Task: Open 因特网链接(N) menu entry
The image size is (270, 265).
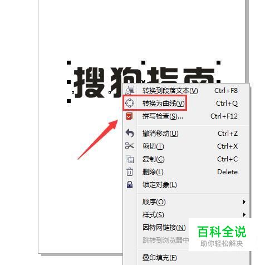Action: 164,228
